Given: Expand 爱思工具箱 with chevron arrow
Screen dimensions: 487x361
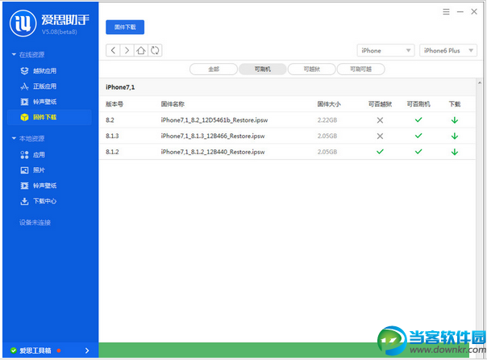Looking at the screenshot, I should 87,351.
